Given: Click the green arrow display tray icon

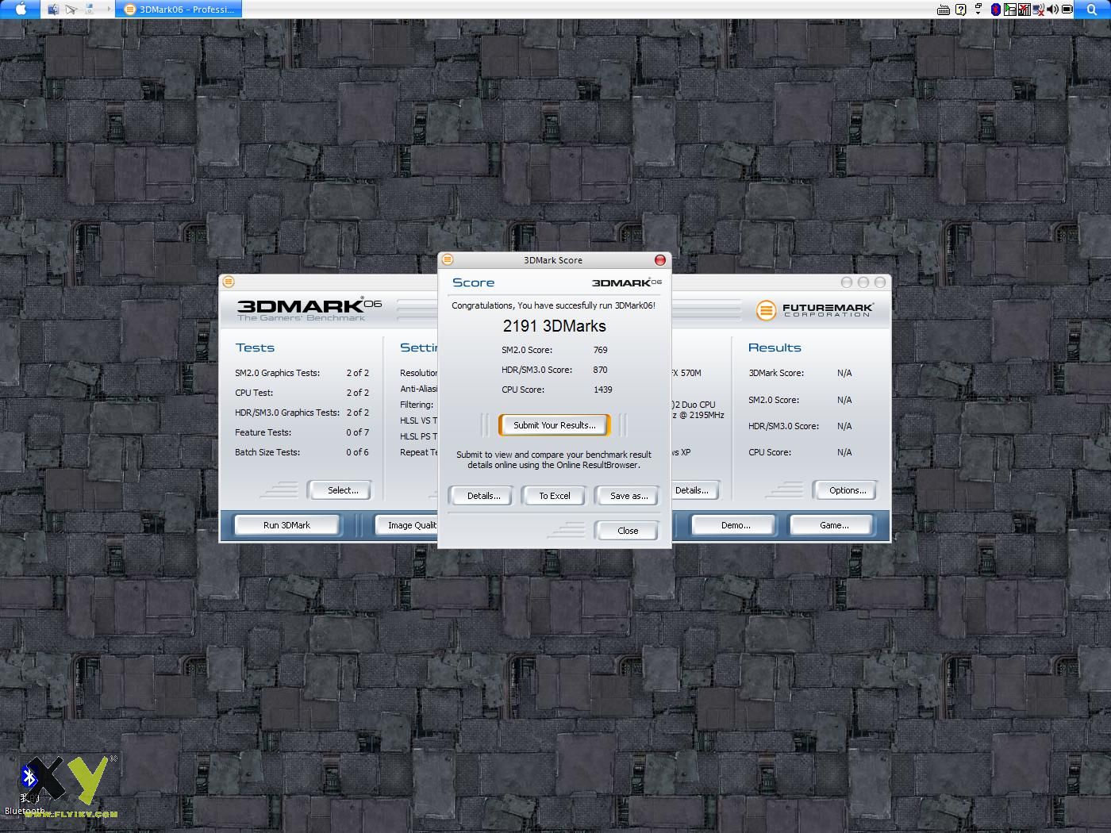Looking at the screenshot, I should tap(1010, 10).
